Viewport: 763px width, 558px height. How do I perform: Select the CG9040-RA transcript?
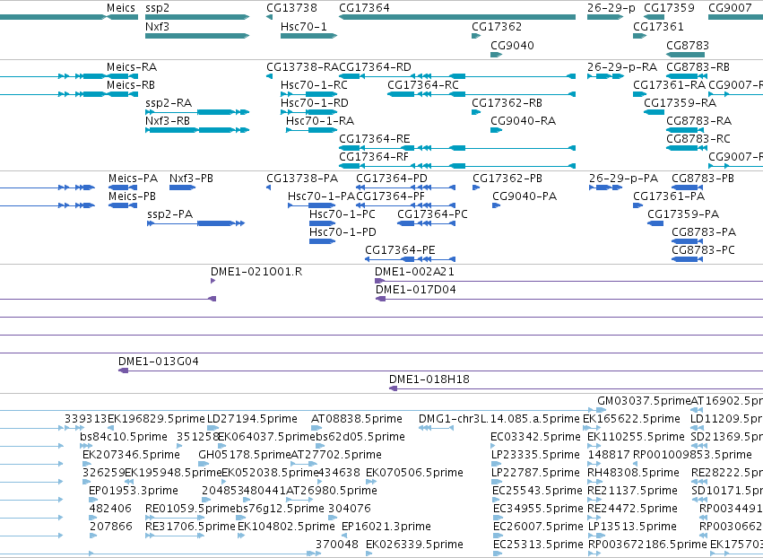[496, 130]
